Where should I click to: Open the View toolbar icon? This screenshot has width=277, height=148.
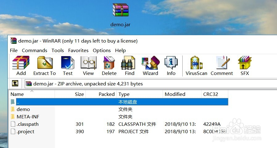tap(89, 63)
